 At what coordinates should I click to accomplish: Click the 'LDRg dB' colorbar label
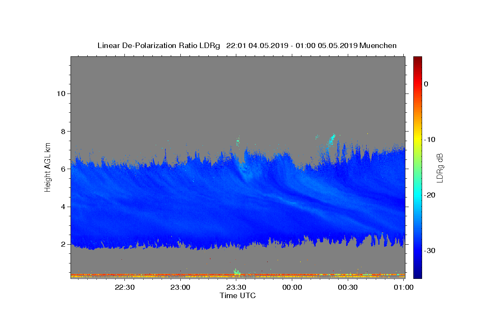click(x=439, y=167)
